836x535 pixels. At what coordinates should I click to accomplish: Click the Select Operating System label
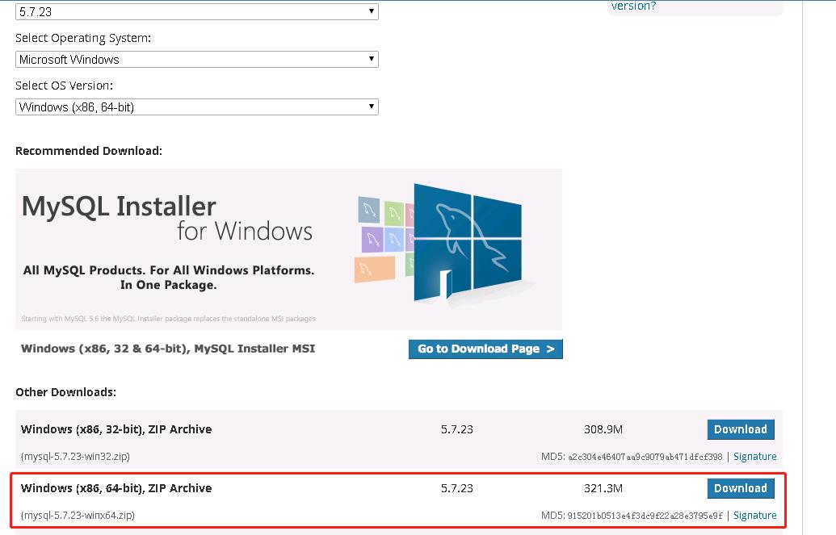pos(83,39)
